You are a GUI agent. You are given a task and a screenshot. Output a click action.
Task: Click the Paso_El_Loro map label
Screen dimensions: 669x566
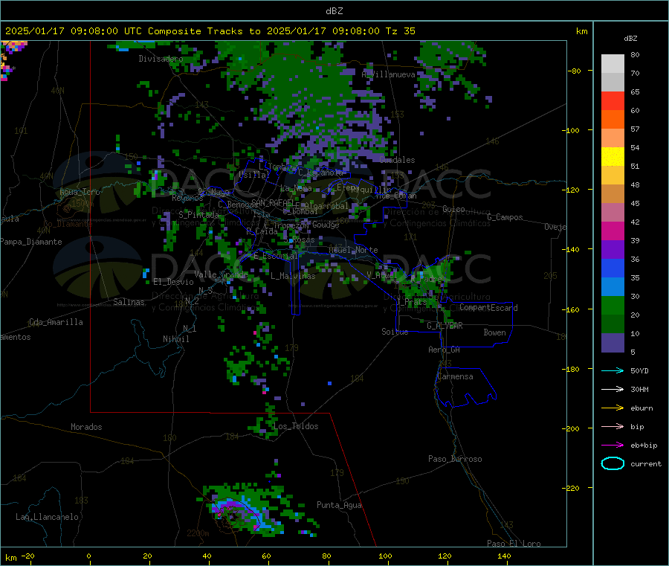[514, 544]
